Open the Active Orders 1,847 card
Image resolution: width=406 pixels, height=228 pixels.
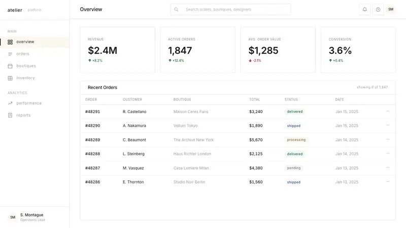[198, 50]
